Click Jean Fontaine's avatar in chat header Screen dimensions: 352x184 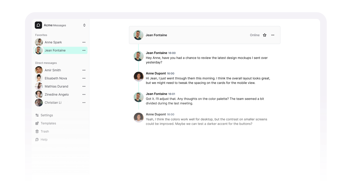(139, 35)
